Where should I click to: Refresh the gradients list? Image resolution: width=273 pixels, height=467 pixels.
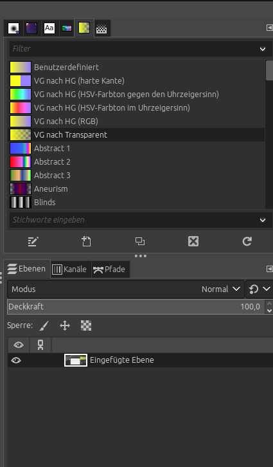click(247, 241)
